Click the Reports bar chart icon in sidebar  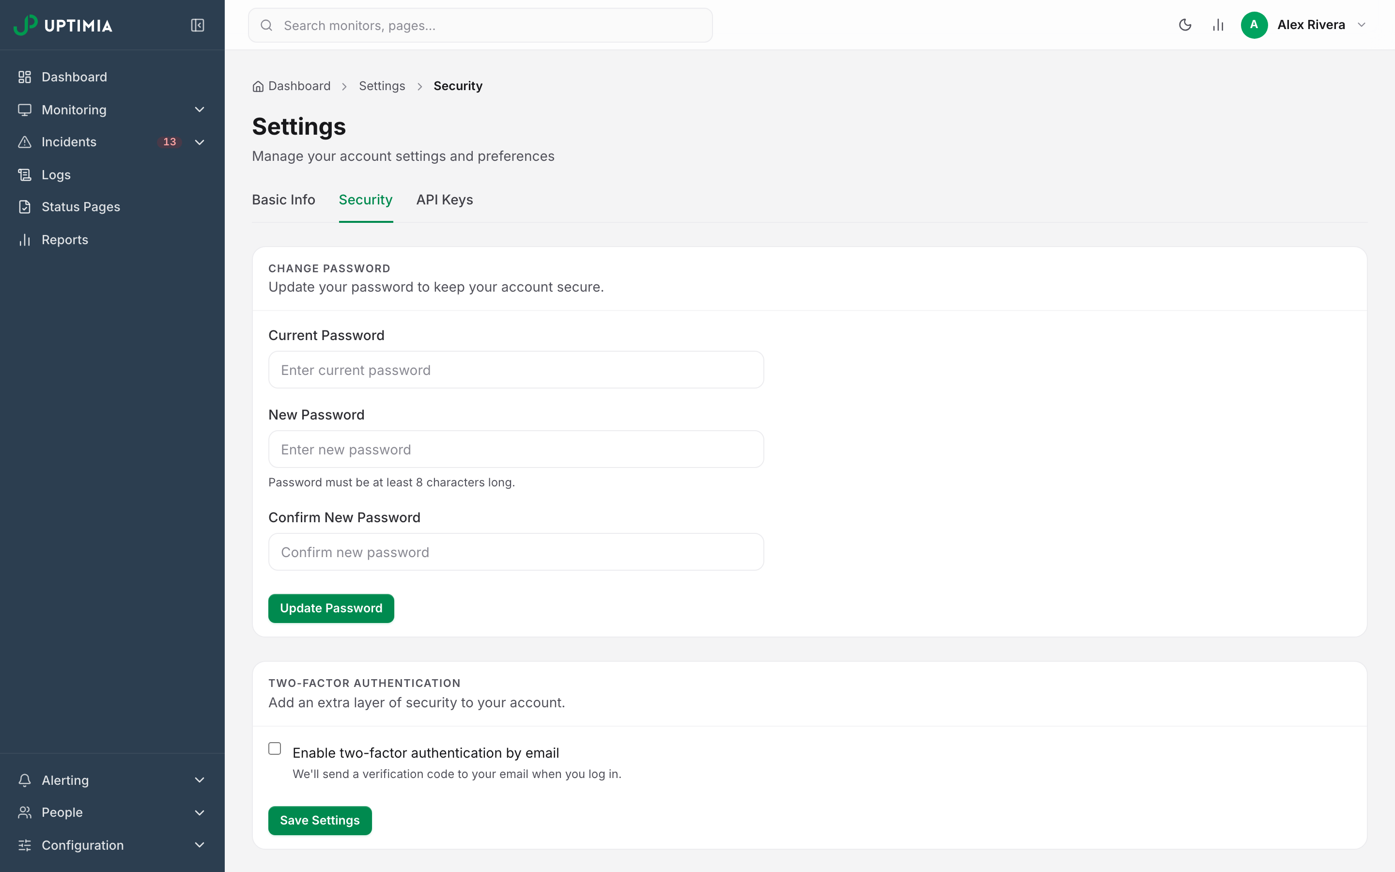pyautogui.click(x=24, y=239)
